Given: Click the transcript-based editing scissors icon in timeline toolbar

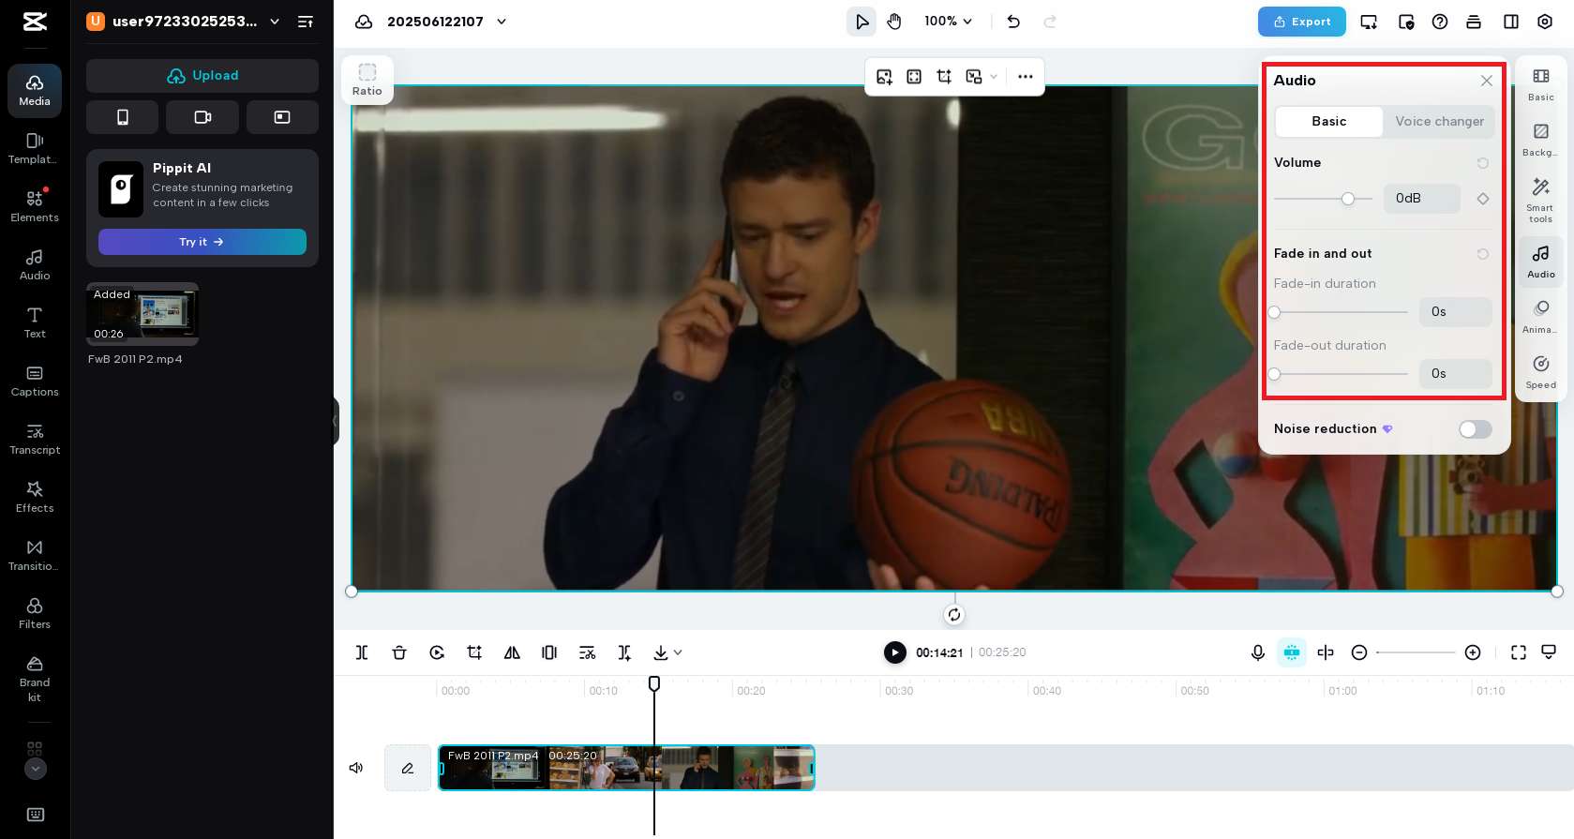Looking at the screenshot, I should (587, 652).
